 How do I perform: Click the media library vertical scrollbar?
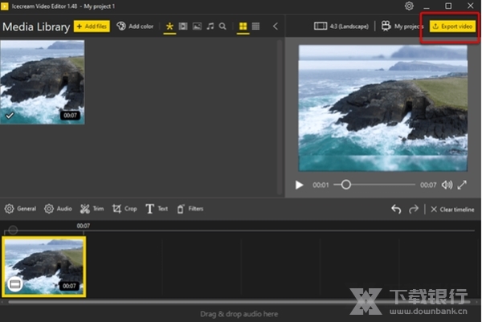click(280, 116)
